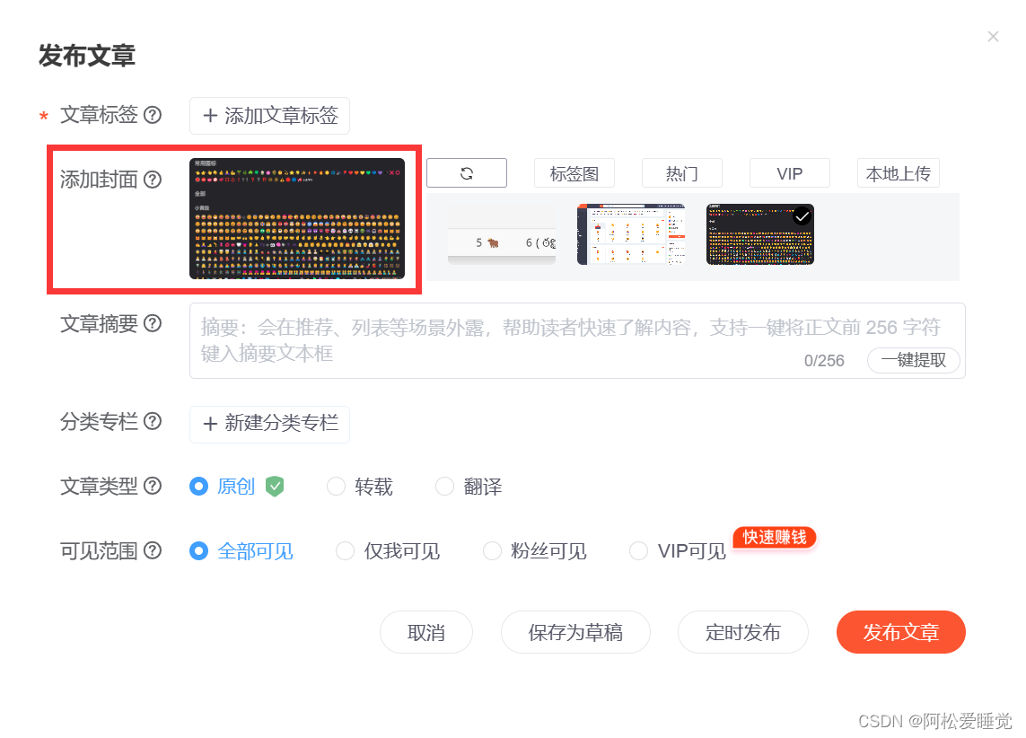The image size is (1026, 738).
Task: Click 保存为草稿 button
Action: pyautogui.click(x=575, y=632)
